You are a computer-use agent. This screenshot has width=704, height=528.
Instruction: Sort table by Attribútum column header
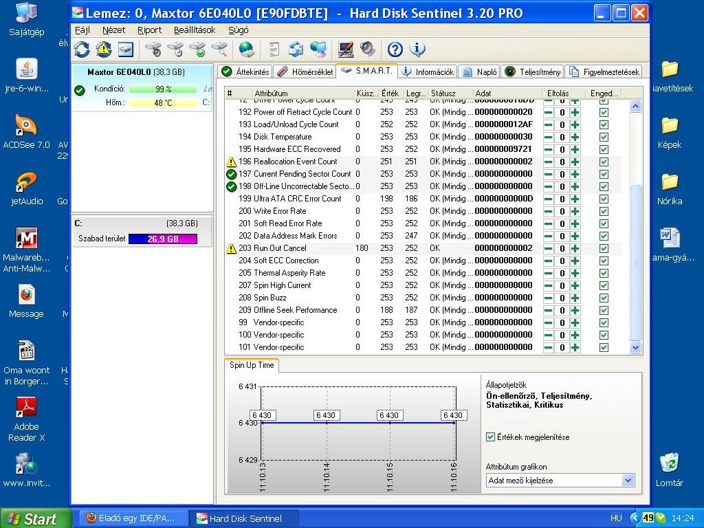pos(302,93)
